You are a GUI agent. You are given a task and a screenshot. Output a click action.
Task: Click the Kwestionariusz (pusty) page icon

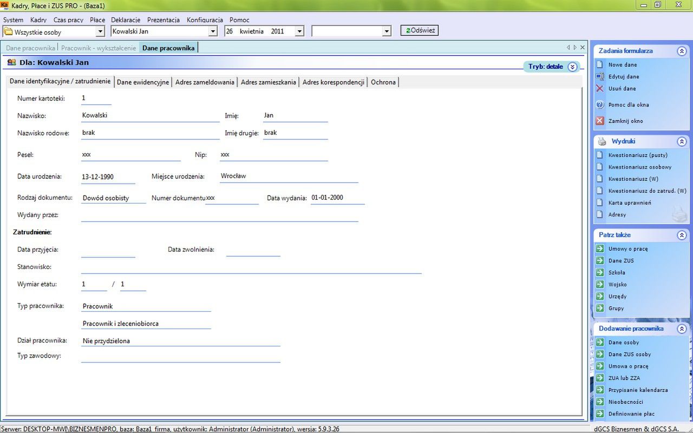[600, 155]
